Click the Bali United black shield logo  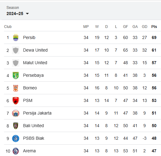(x=16, y=126)
